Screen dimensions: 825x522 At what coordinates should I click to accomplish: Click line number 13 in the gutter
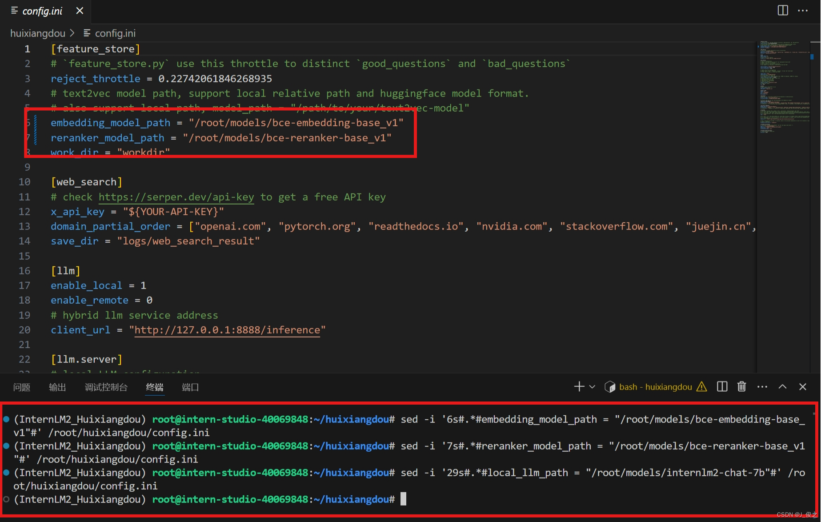[x=24, y=226]
